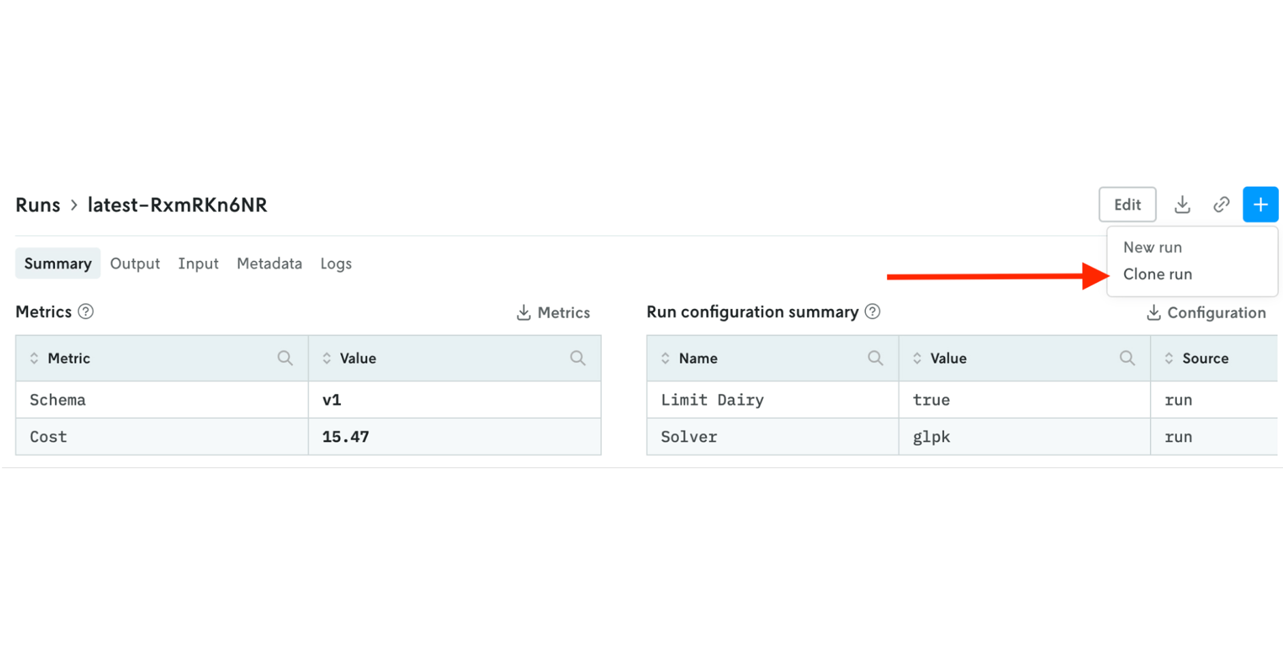Open the Logs tab
Viewport: 1283px width, 650px height.
coord(336,263)
